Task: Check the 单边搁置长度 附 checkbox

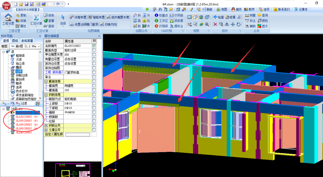Action: 94,55
